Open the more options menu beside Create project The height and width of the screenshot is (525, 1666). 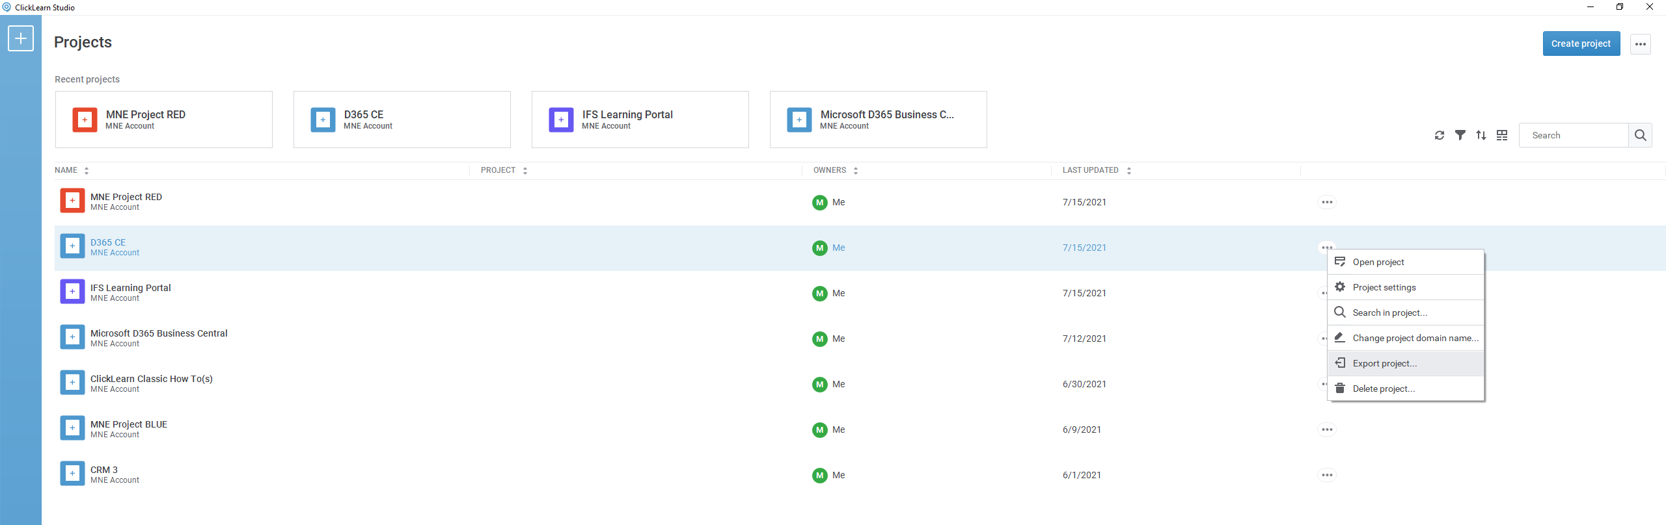[x=1641, y=44]
